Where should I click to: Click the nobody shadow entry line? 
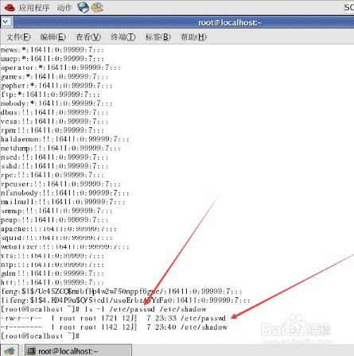(x=56, y=103)
